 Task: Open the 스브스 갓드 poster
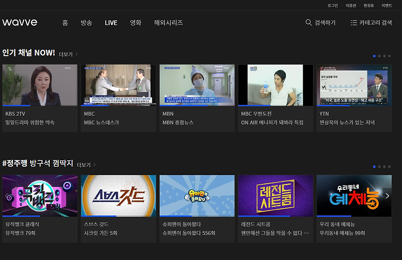click(x=118, y=195)
